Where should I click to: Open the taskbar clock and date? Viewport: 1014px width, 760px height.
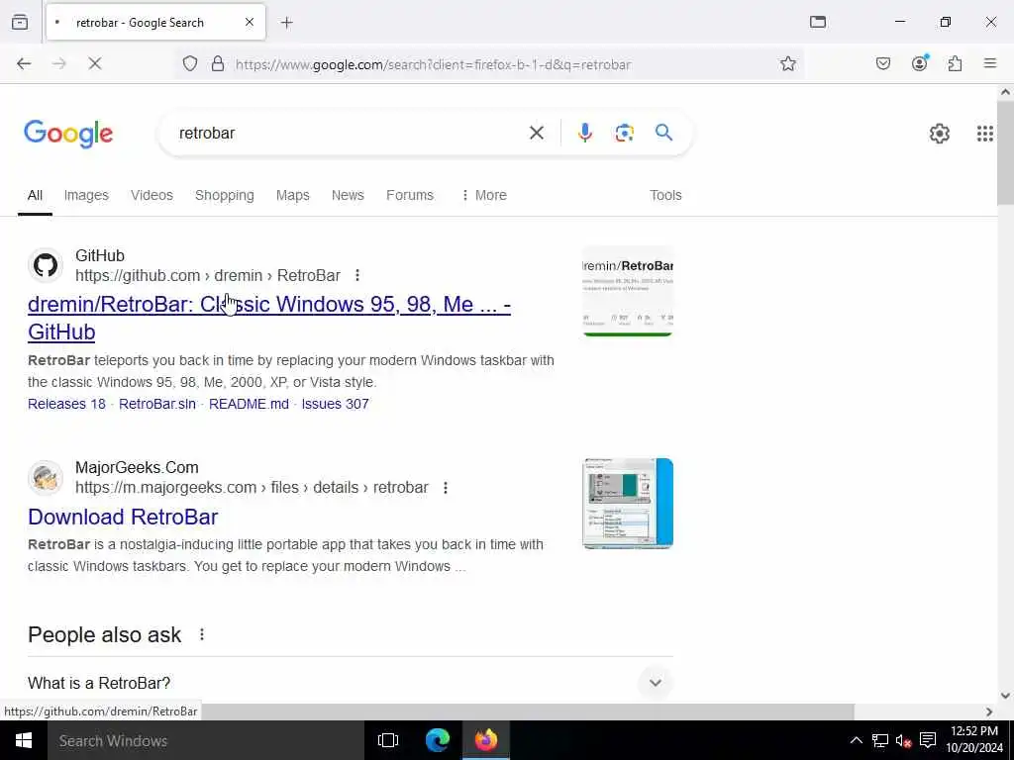point(974,740)
